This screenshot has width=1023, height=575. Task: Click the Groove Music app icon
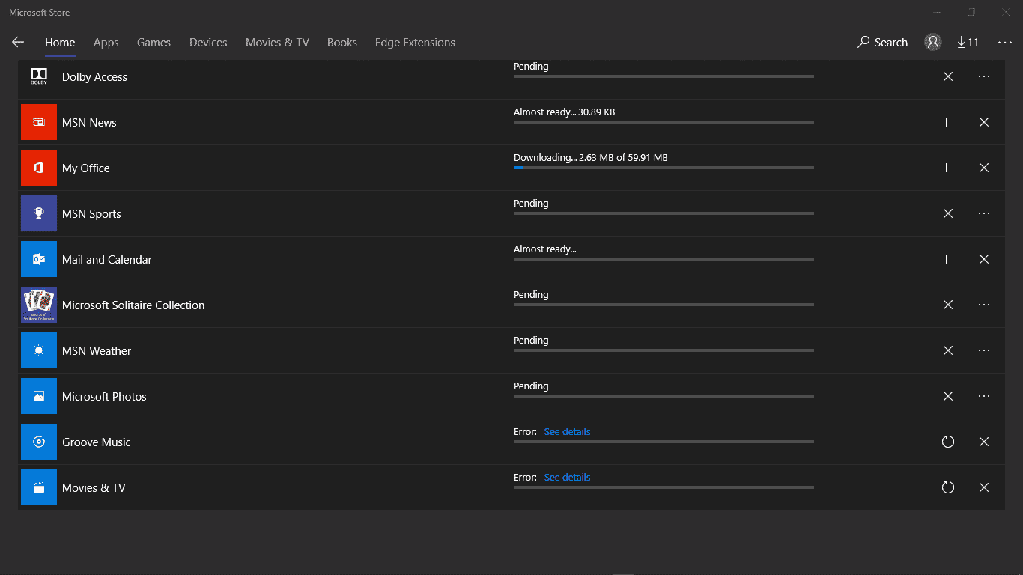(x=39, y=442)
